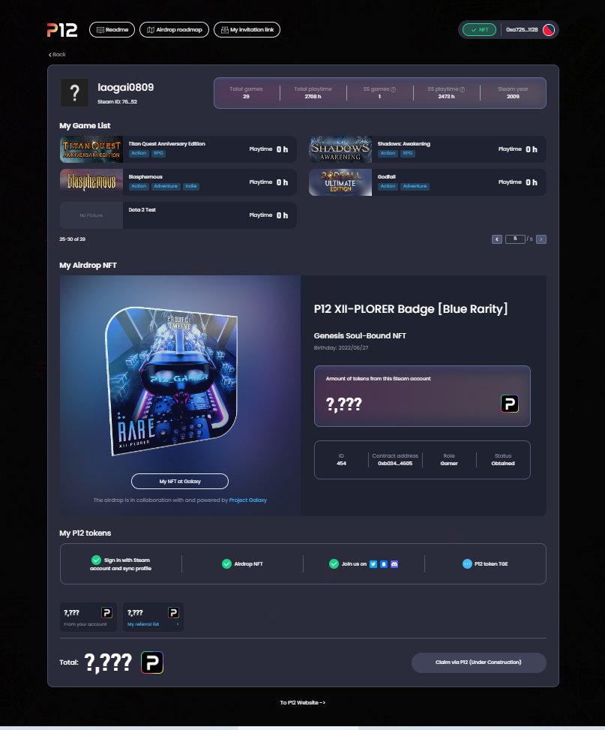Screen dimensions: 605x730
Task: Click the 25-30 of 29 pagination text
Action: pyautogui.click(x=72, y=239)
